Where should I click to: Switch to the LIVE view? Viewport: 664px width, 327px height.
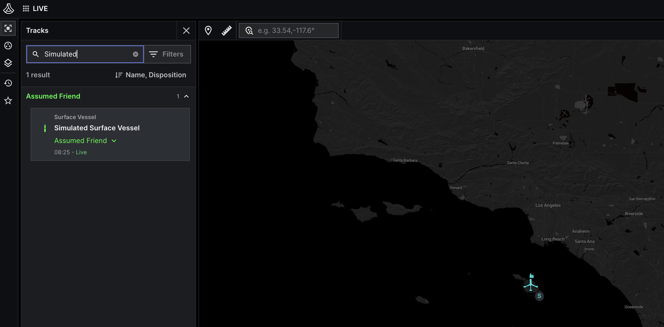click(40, 8)
